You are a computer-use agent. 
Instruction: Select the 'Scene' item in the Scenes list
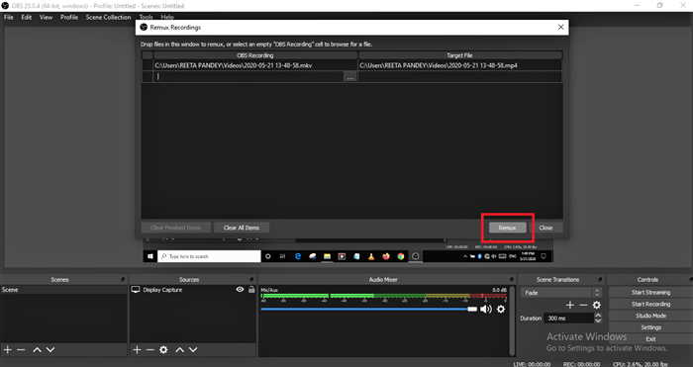tap(63, 290)
